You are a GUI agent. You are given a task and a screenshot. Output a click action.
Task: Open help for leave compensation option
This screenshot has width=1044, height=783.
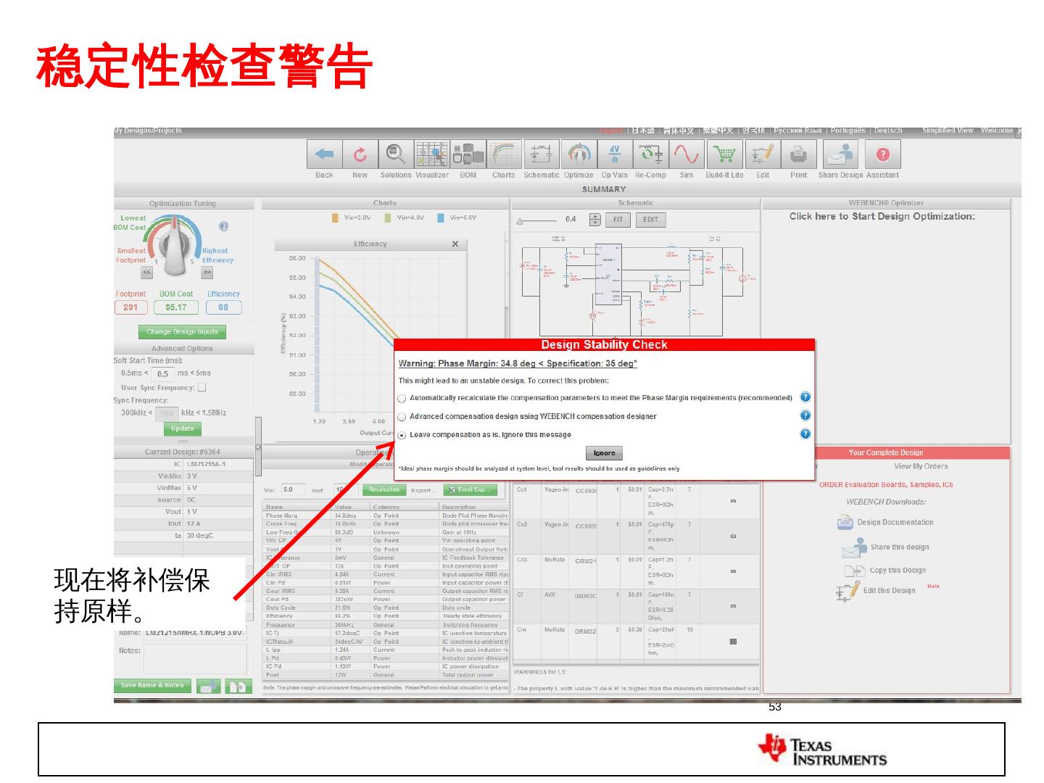[805, 434]
